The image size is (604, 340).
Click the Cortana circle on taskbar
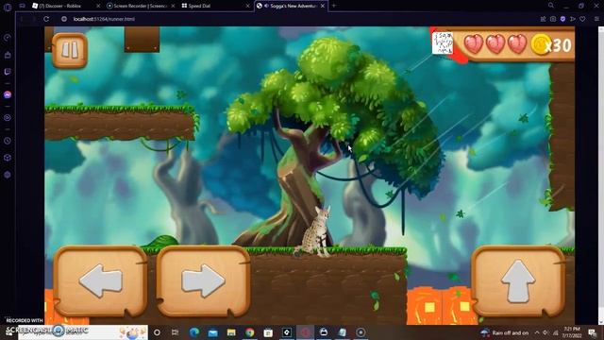(x=157, y=332)
